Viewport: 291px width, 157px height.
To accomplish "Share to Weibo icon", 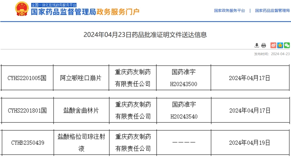I will click(x=273, y=45).
